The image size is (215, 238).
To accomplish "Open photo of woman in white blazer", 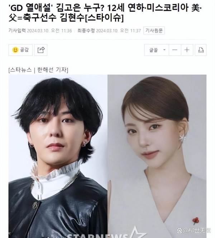I will pos(157,157).
